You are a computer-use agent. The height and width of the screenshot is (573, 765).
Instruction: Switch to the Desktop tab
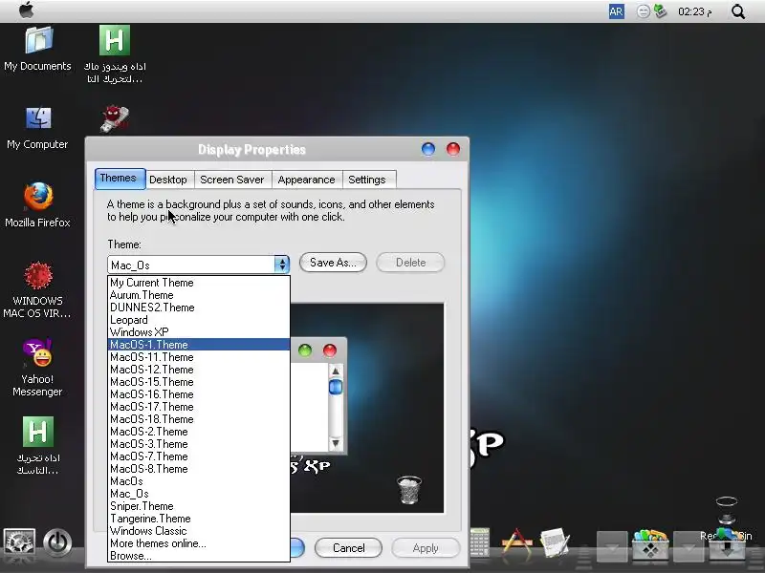(168, 180)
